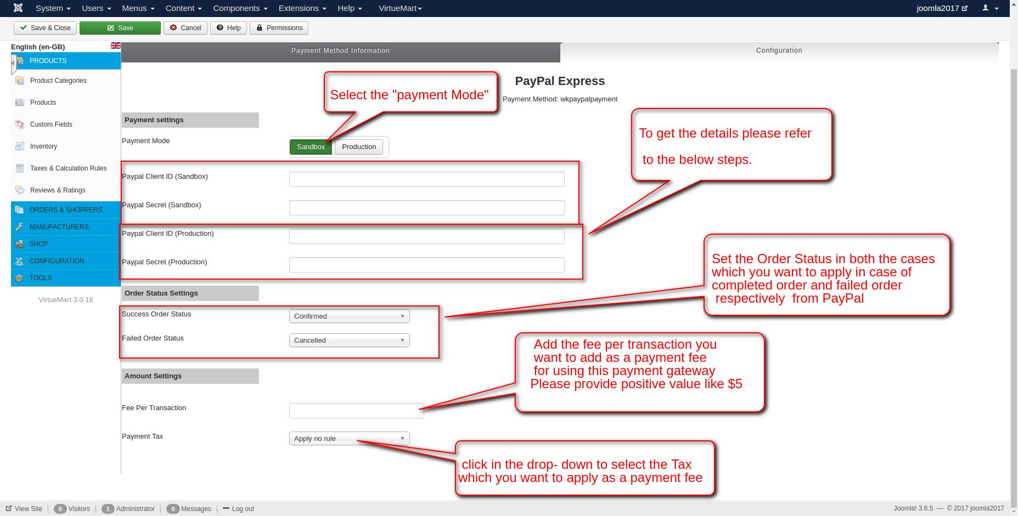Open the Success Order Status dropdown
1018x516 pixels.
pyautogui.click(x=349, y=316)
